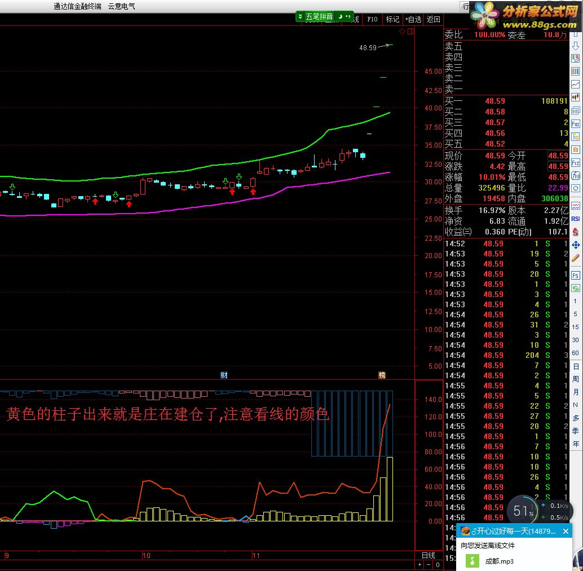Click the 总量 value 325496
Viewport: 583px width, 571px height.
(x=492, y=188)
